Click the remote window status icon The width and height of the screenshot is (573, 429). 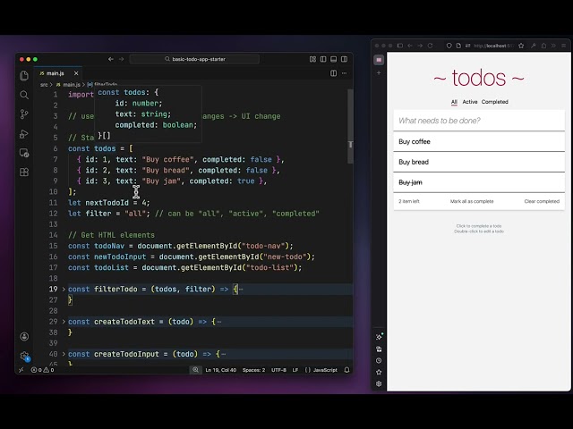coord(21,370)
